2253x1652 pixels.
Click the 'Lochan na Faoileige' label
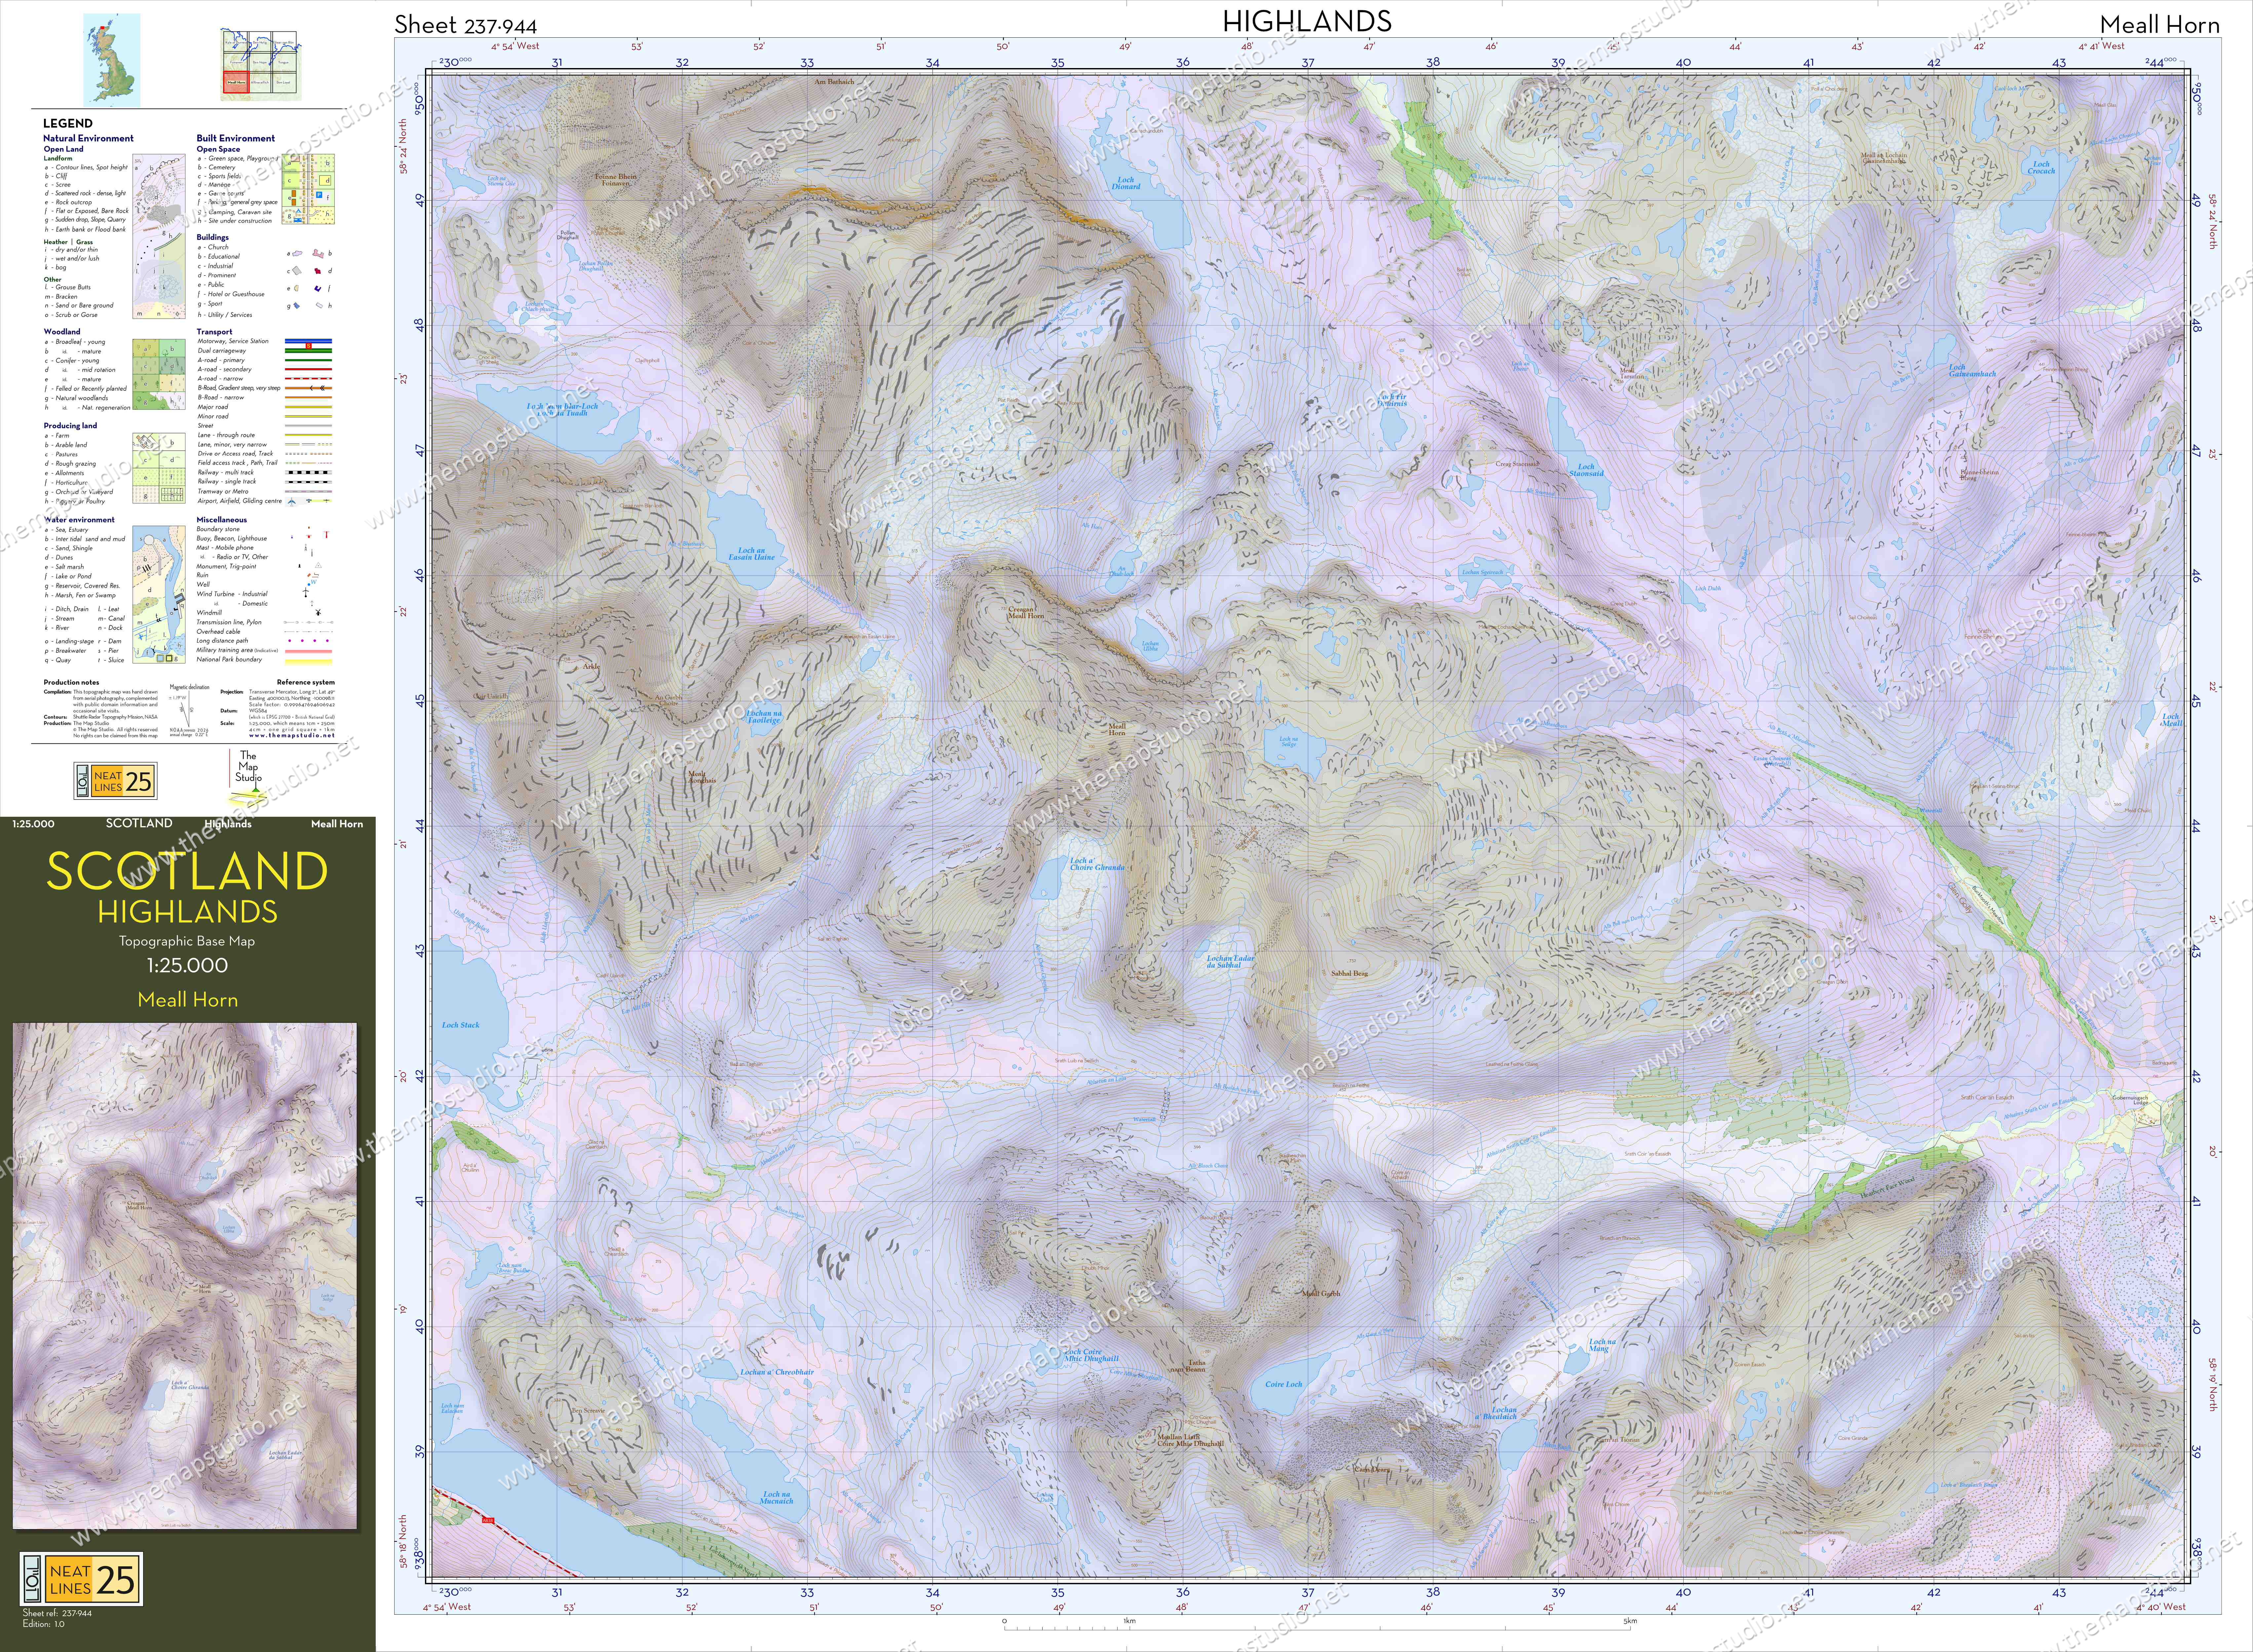[764, 717]
